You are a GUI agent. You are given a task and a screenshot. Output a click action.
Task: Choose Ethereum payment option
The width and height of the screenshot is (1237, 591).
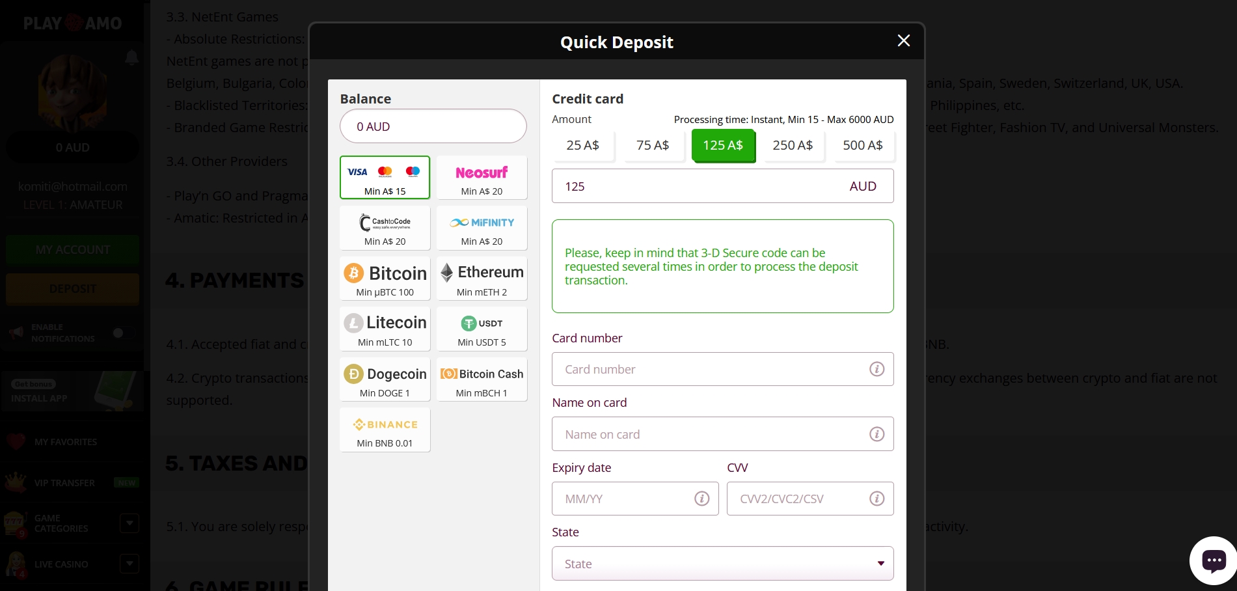point(482,279)
